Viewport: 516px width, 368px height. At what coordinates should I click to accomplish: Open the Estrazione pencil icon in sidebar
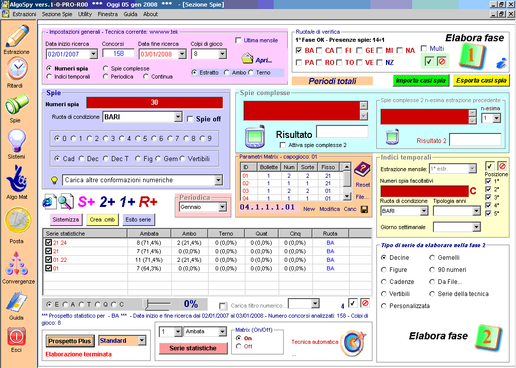[x=17, y=36]
